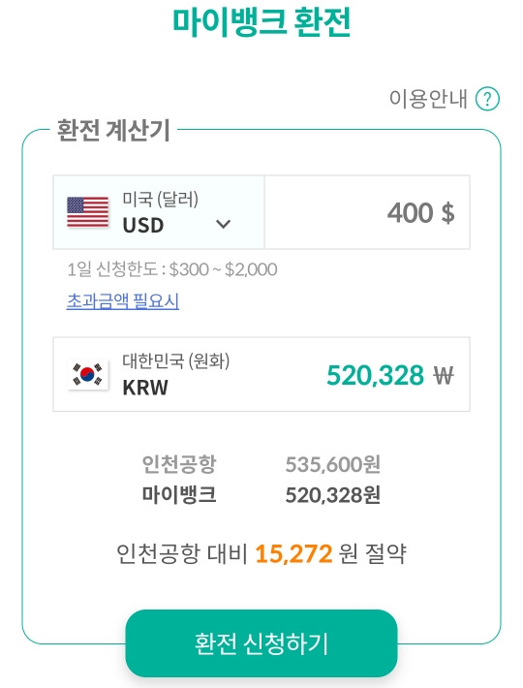This screenshot has height=688, width=523.
Task: Expand the USD currency dropdown chevron
Action: coord(223,224)
